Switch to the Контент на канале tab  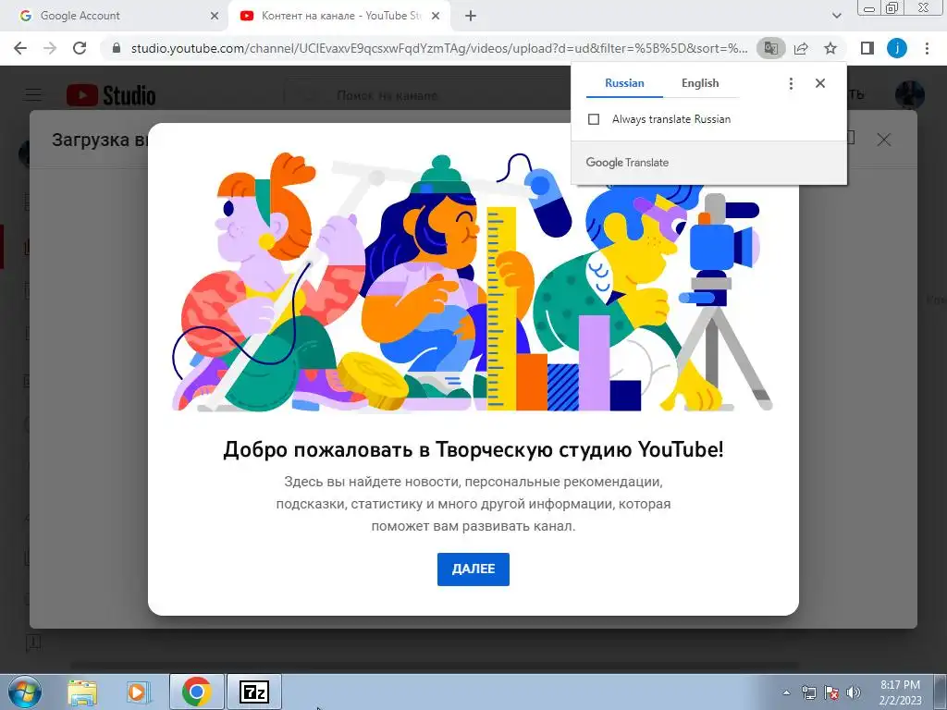[338, 16]
